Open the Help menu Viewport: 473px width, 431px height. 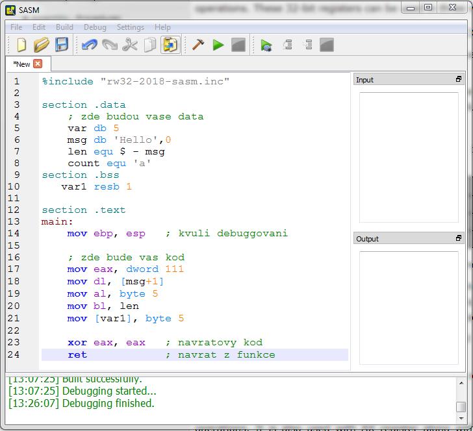click(x=162, y=27)
